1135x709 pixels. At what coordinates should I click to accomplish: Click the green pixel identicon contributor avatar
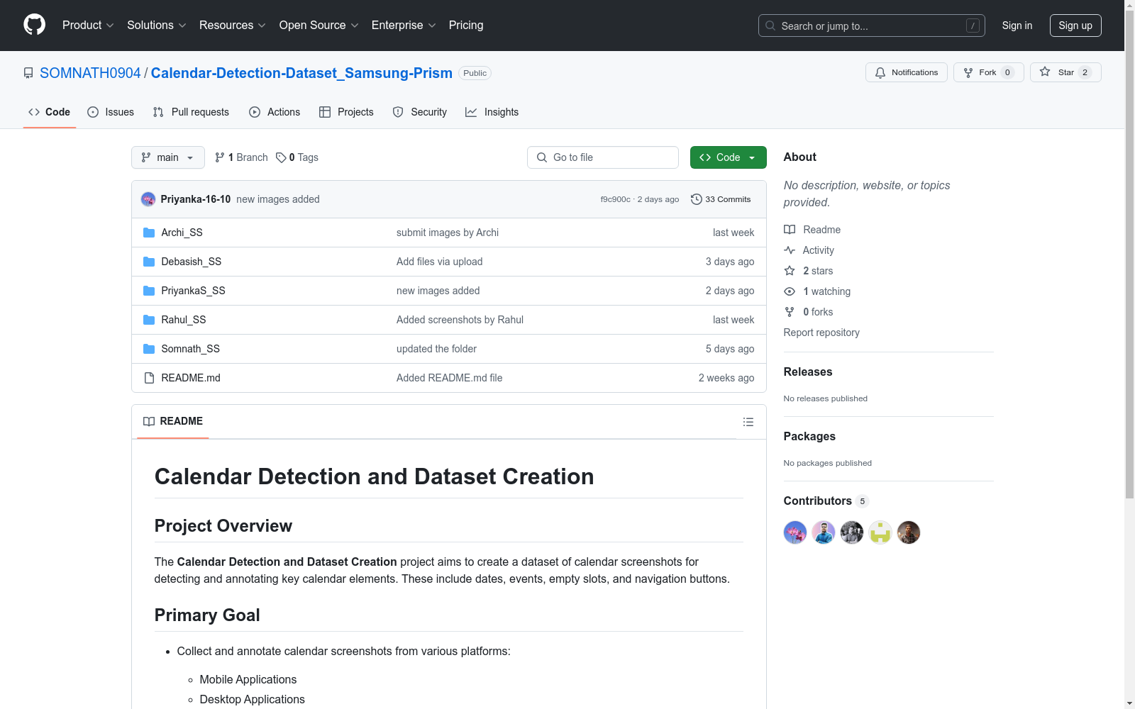pyautogui.click(x=880, y=532)
